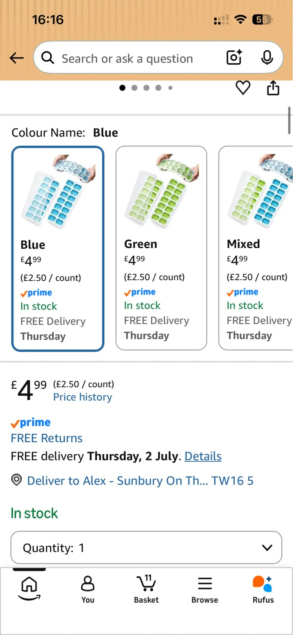Select the Mixed colour option
293x635 pixels.
[256, 248]
